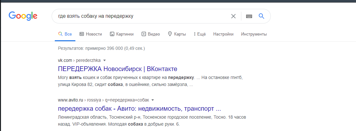The width and height of the screenshot is (356, 131).
Task: Click the Google logo
Action: (23, 16)
